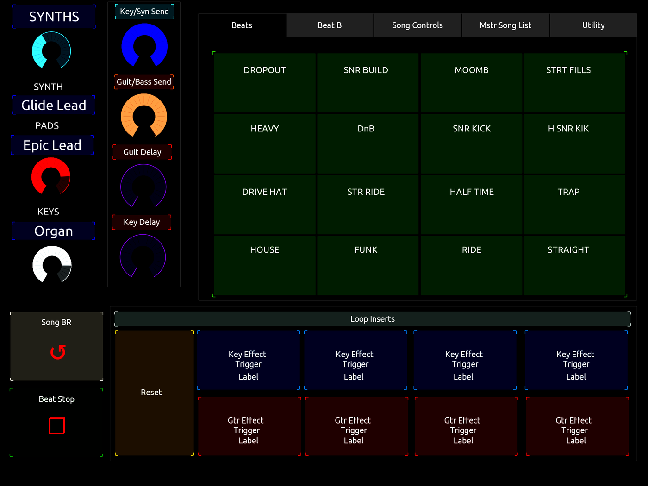Viewport: 648px width, 486px height.
Task: Tap the STR RIDE pad
Action: tap(368, 205)
